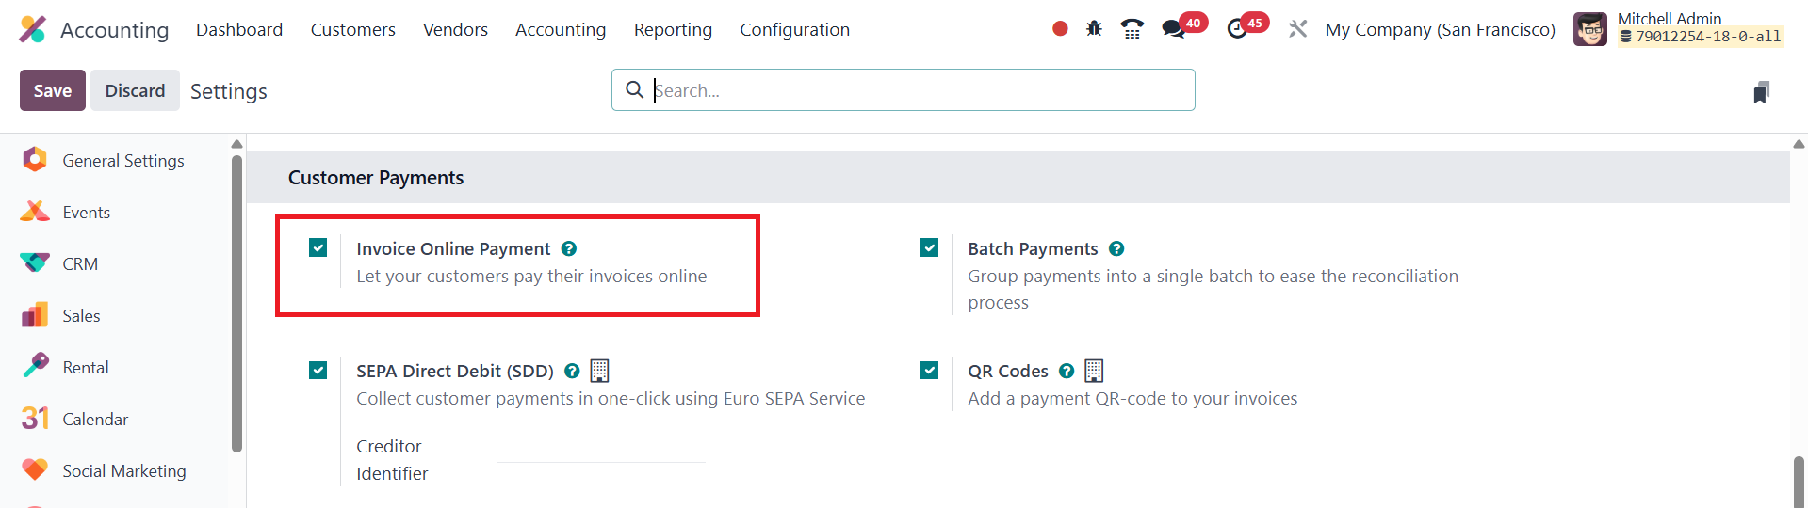
Task: Open the VoIP phone icon
Action: [x=1132, y=29]
